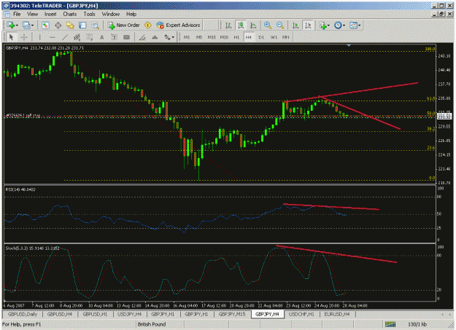The image size is (456, 330).
Task: Click the New Order button
Action: tap(124, 25)
